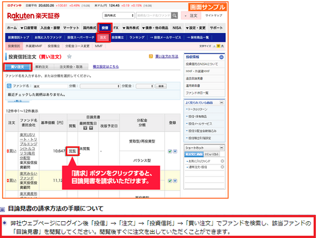Click the 銘柄名/コード search input in the header
This screenshot has width=324, height=238.
pyautogui.click(x=153, y=16)
